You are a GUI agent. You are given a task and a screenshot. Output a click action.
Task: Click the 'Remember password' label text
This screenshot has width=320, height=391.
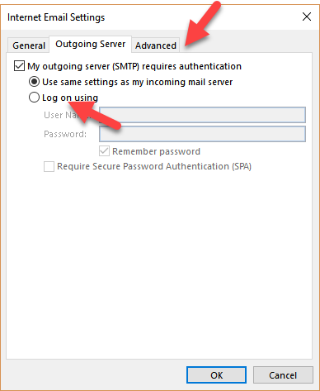point(156,151)
